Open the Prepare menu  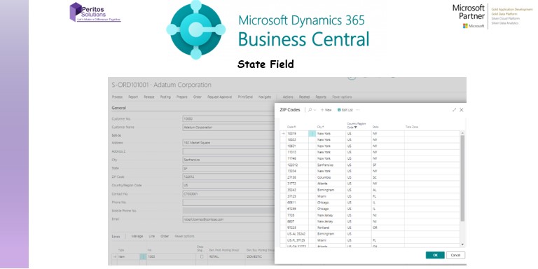pyautogui.click(x=182, y=97)
